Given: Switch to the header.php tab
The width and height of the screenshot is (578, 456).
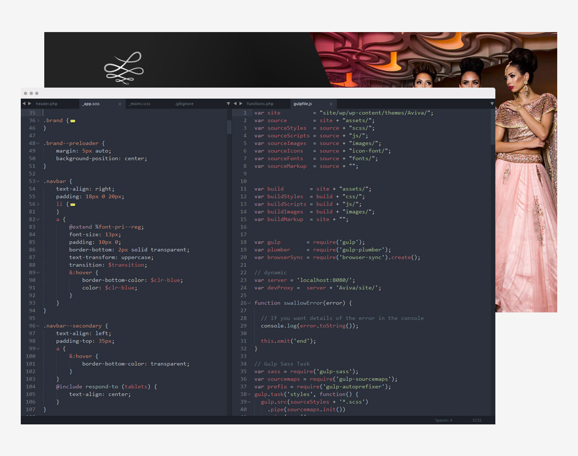Looking at the screenshot, I should pos(47,104).
